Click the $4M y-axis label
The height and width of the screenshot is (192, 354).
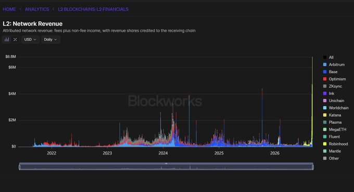(12, 93)
